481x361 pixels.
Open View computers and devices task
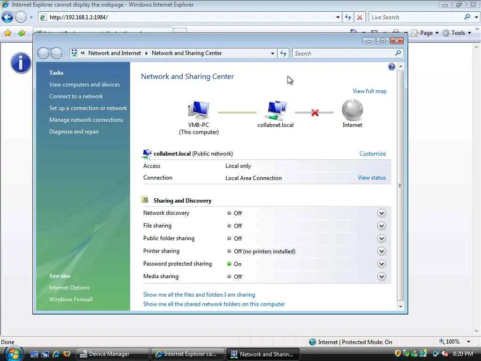click(x=85, y=85)
